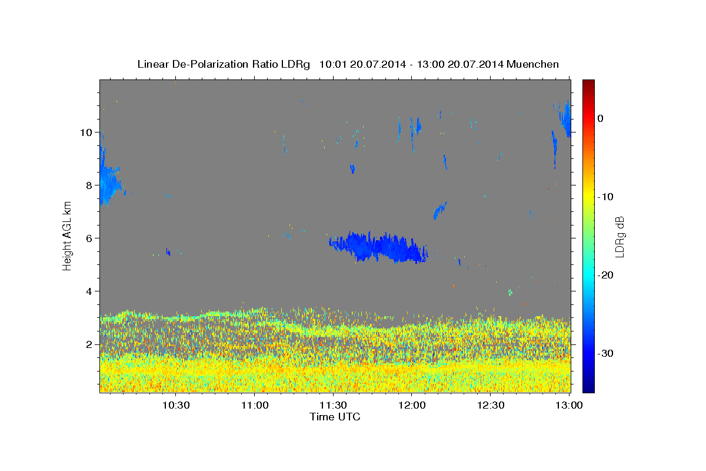Click the date range '10:01 20.07.2014 - 13:00 20.07.2014'
This screenshot has width=706, height=471.
coord(411,64)
